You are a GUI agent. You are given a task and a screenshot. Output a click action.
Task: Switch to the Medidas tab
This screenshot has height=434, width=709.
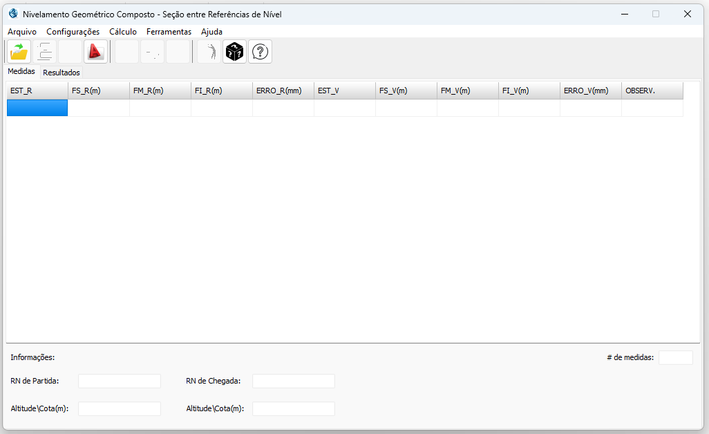21,71
